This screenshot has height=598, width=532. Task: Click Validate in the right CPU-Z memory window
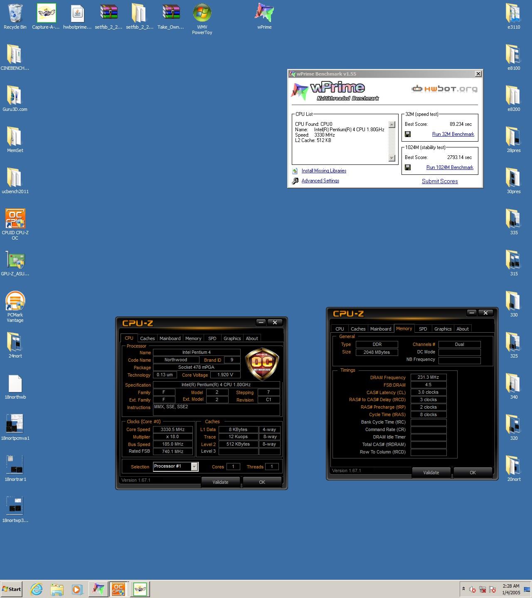(431, 473)
